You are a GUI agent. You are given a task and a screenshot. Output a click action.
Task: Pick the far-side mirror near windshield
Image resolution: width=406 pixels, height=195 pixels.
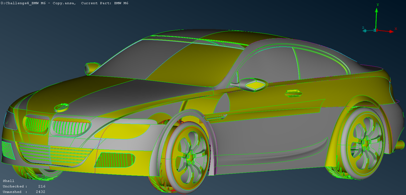click(x=92, y=68)
